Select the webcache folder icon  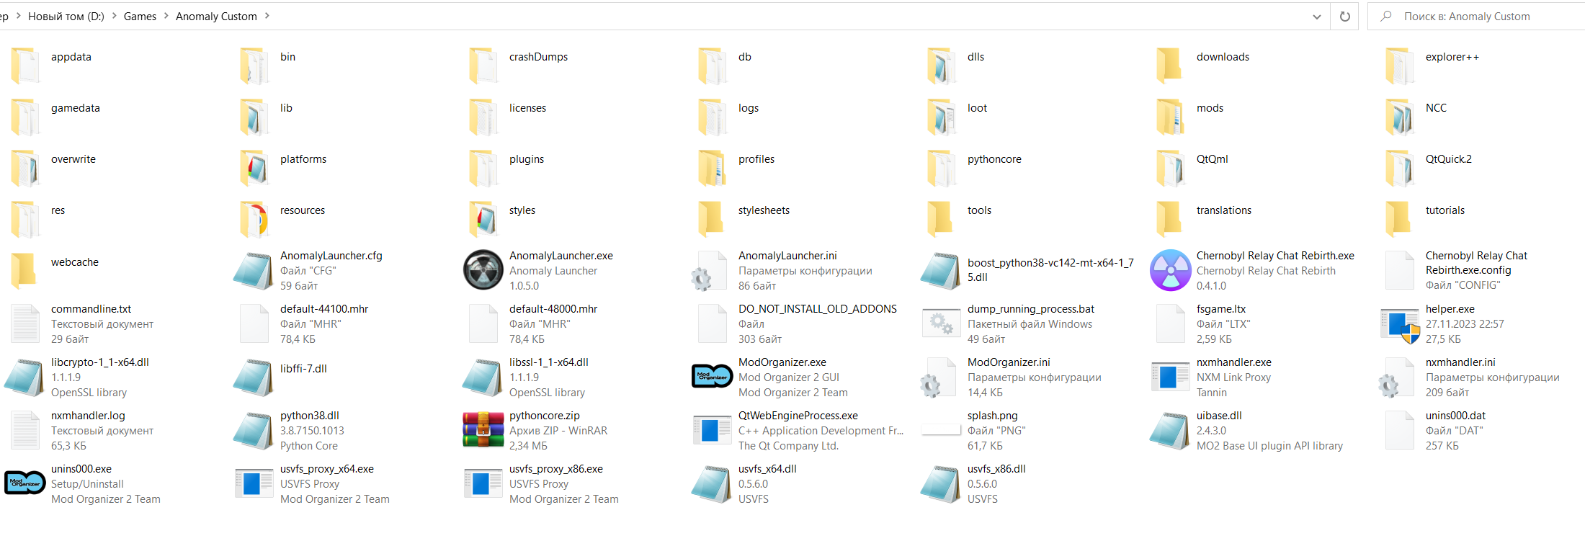(x=25, y=271)
